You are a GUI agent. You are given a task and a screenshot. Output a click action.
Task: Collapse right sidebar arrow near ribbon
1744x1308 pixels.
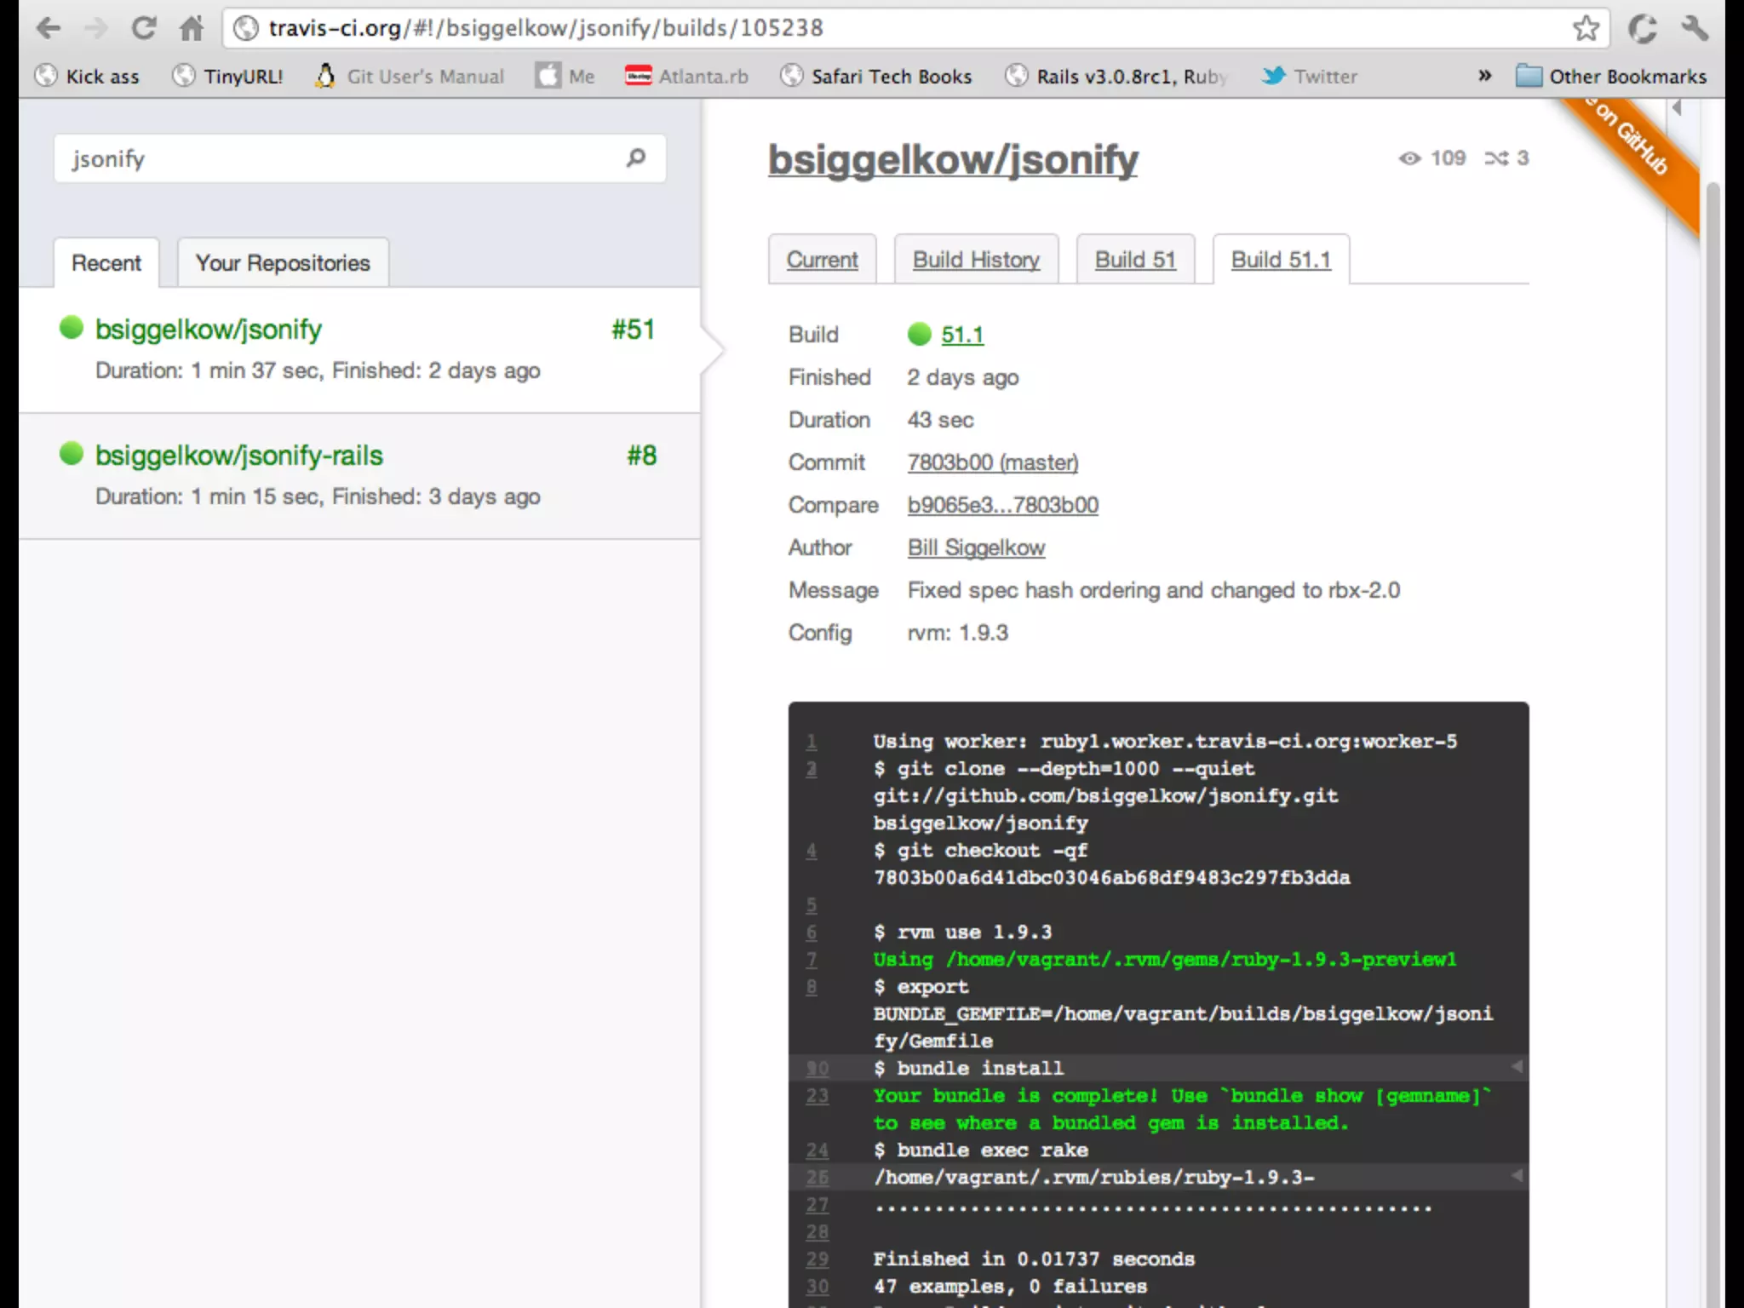click(1677, 108)
